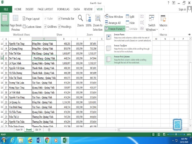The height and width of the screenshot is (144, 192).
Task: Click Arrange All windows
Action: click(x=113, y=23)
